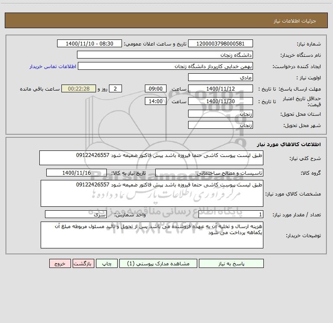Click the validity time field 14:00

pos(155,101)
